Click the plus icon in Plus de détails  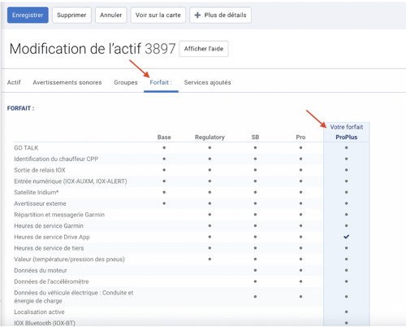pos(197,15)
